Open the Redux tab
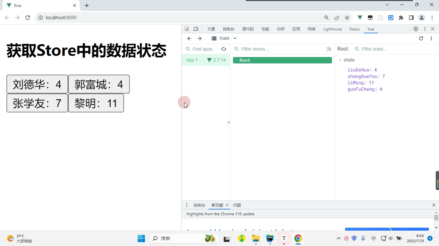The image size is (439, 246). 354,29
